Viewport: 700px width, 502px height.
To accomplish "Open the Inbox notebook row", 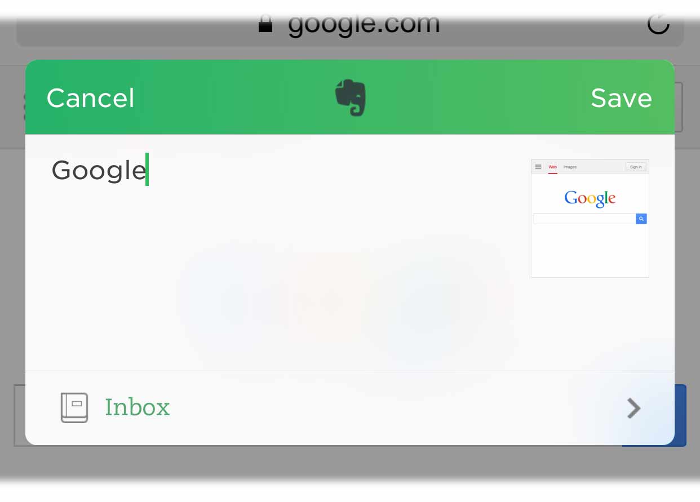I will (350, 408).
